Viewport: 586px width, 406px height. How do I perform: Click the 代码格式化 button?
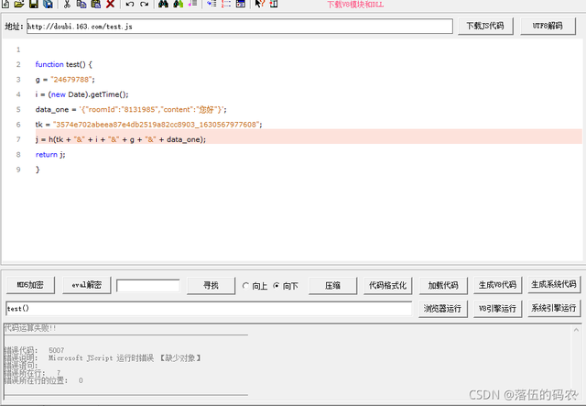pyautogui.click(x=387, y=285)
